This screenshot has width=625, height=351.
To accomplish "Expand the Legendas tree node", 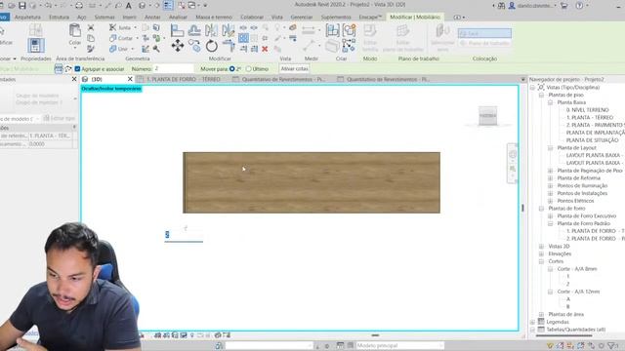I will coord(532,322).
